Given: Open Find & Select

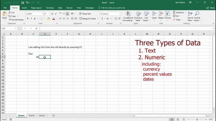Looking at the screenshot, I should [197, 16].
